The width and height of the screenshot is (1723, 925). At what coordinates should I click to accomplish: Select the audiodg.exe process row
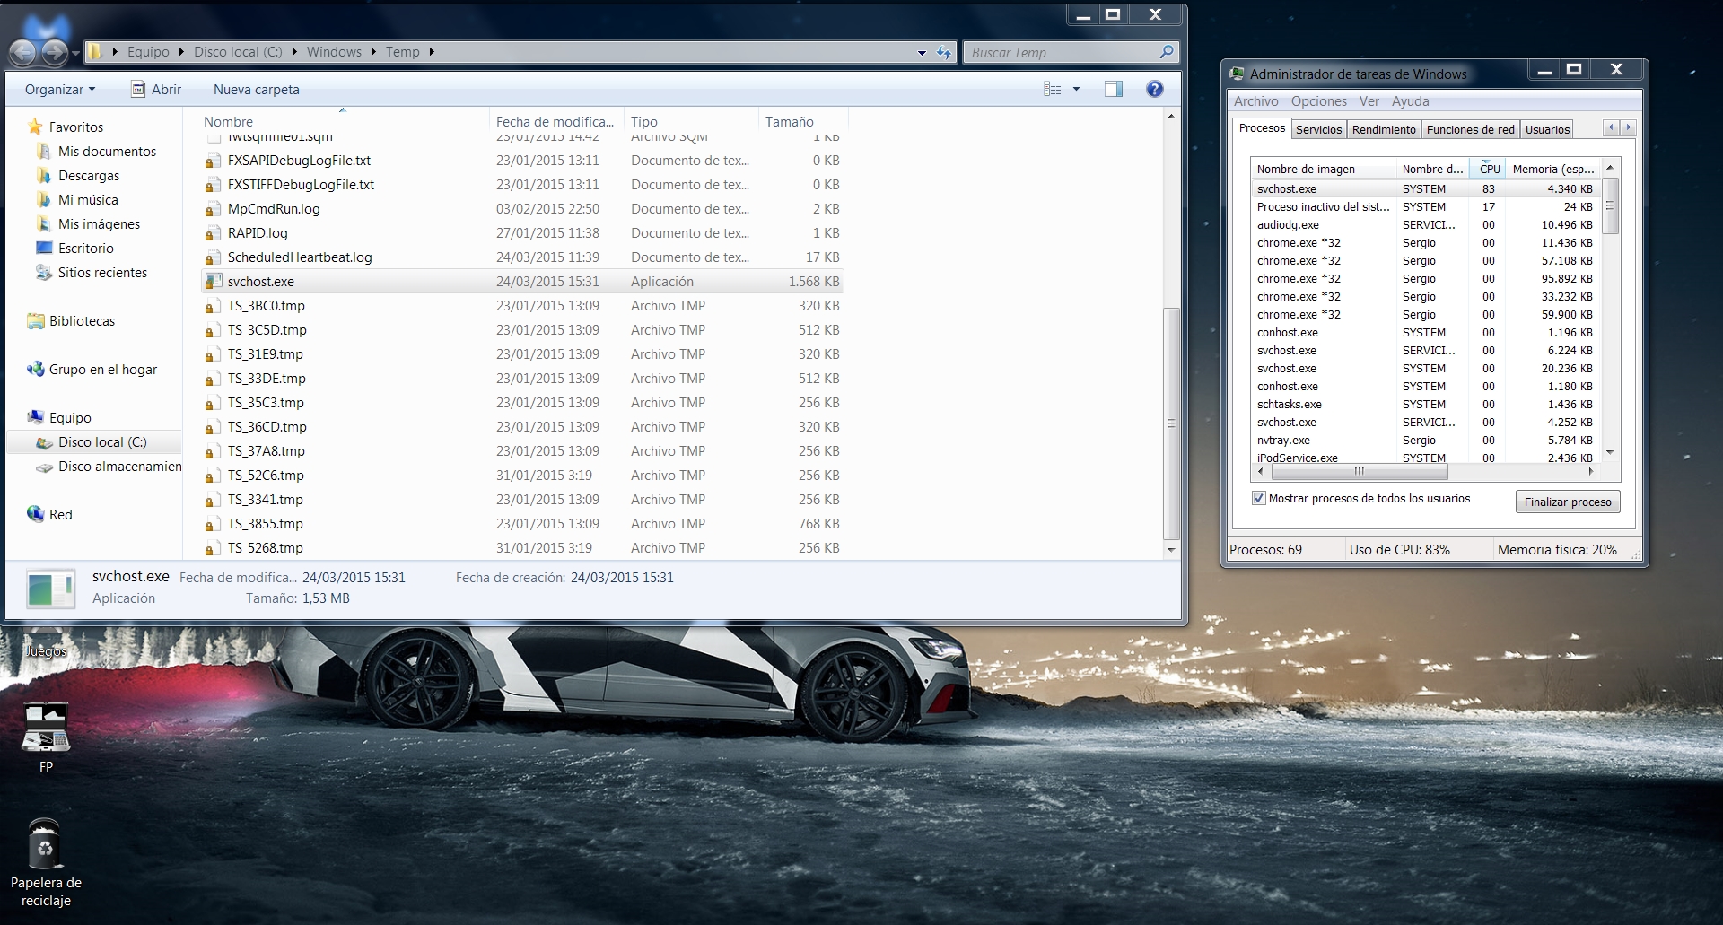point(1425,225)
